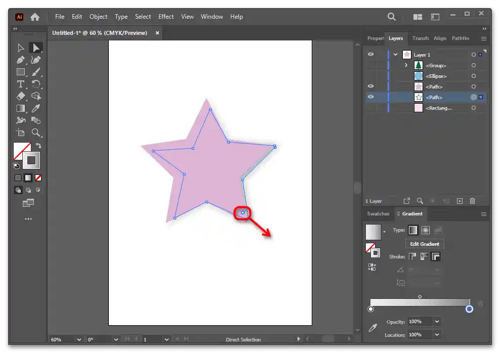This screenshot has height=353, width=500.
Task: Open the Effect menu
Action: pos(166,17)
